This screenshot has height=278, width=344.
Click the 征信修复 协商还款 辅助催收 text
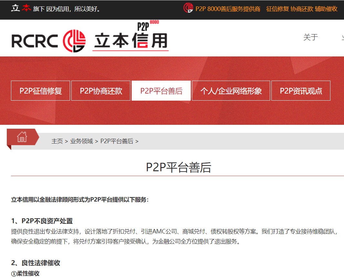click(302, 9)
